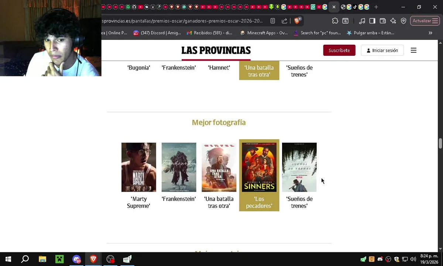Image resolution: width=443 pixels, height=266 pixels.
Task: Expand hidden bookmarks chevron
Action: (x=430, y=33)
